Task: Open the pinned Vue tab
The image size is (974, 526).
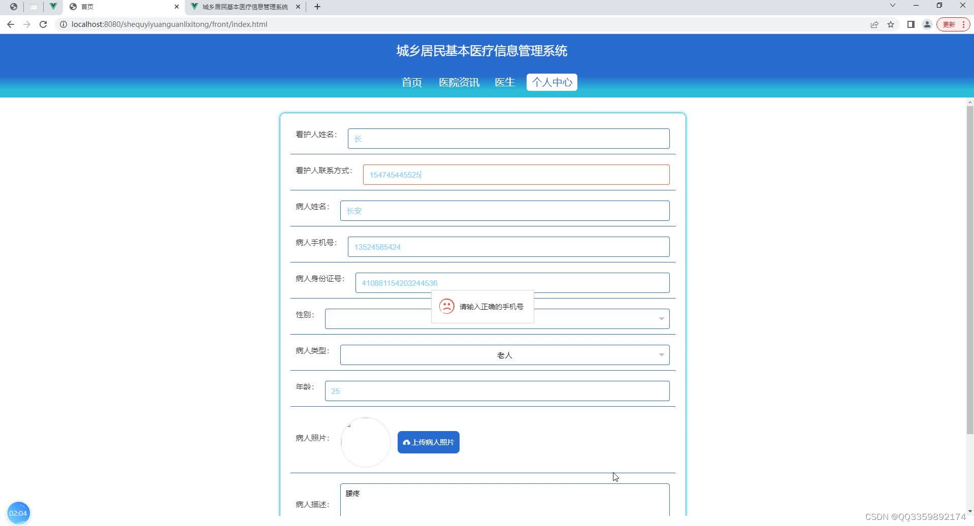Action: click(x=53, y=7)
